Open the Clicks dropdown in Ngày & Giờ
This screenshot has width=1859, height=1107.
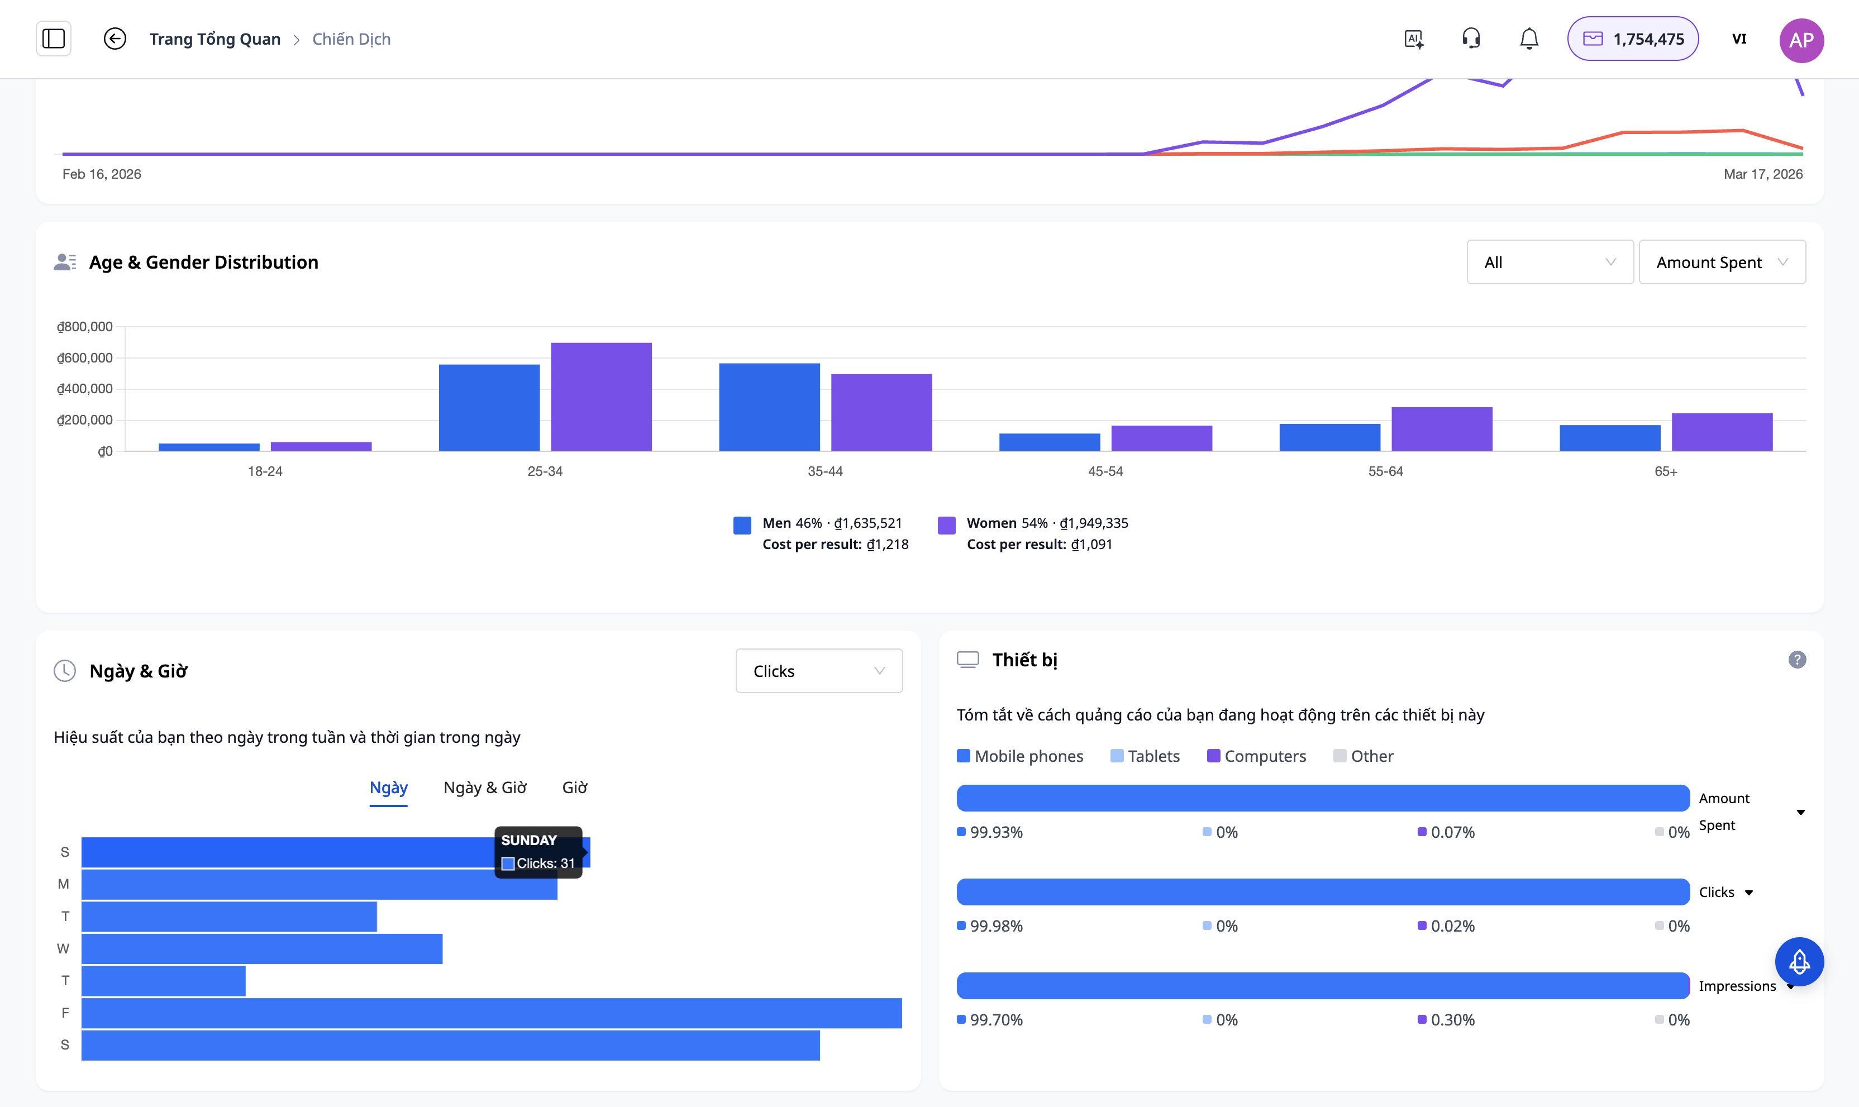coord(818,671)
